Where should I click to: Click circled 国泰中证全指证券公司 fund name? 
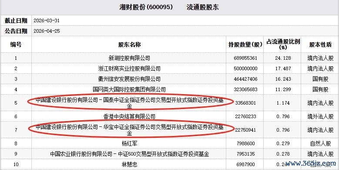point(130,103)
